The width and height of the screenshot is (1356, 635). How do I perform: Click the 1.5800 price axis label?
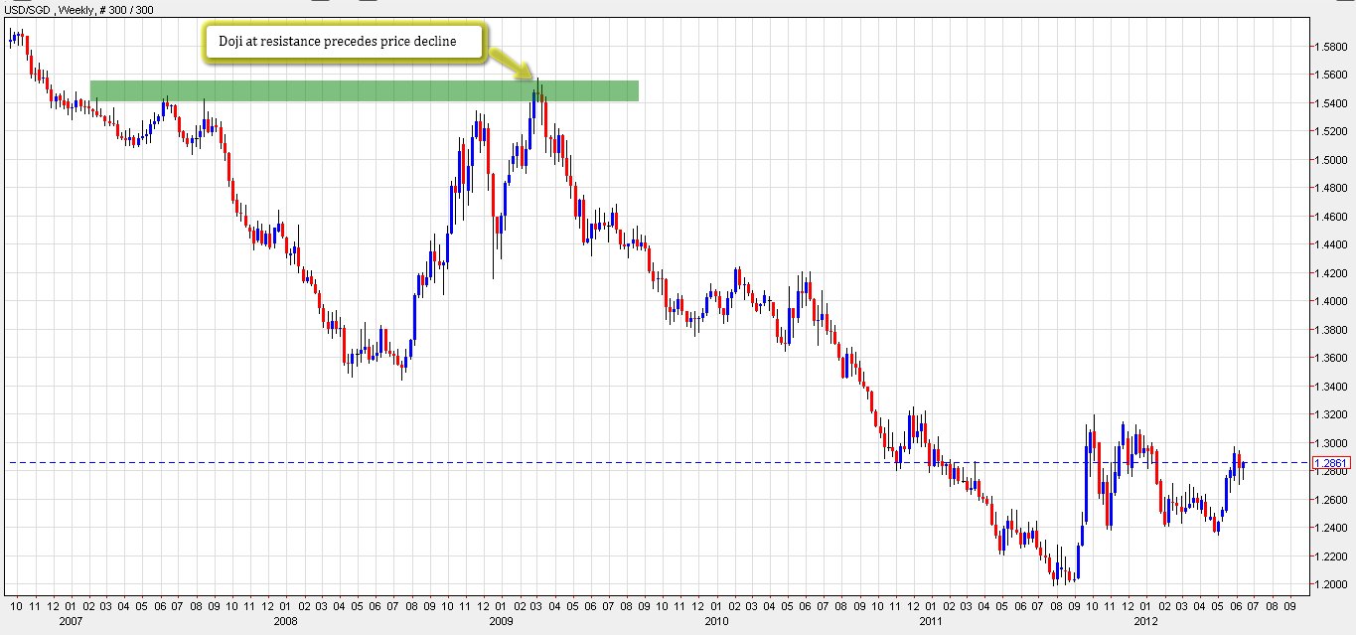click(1330, 47)
